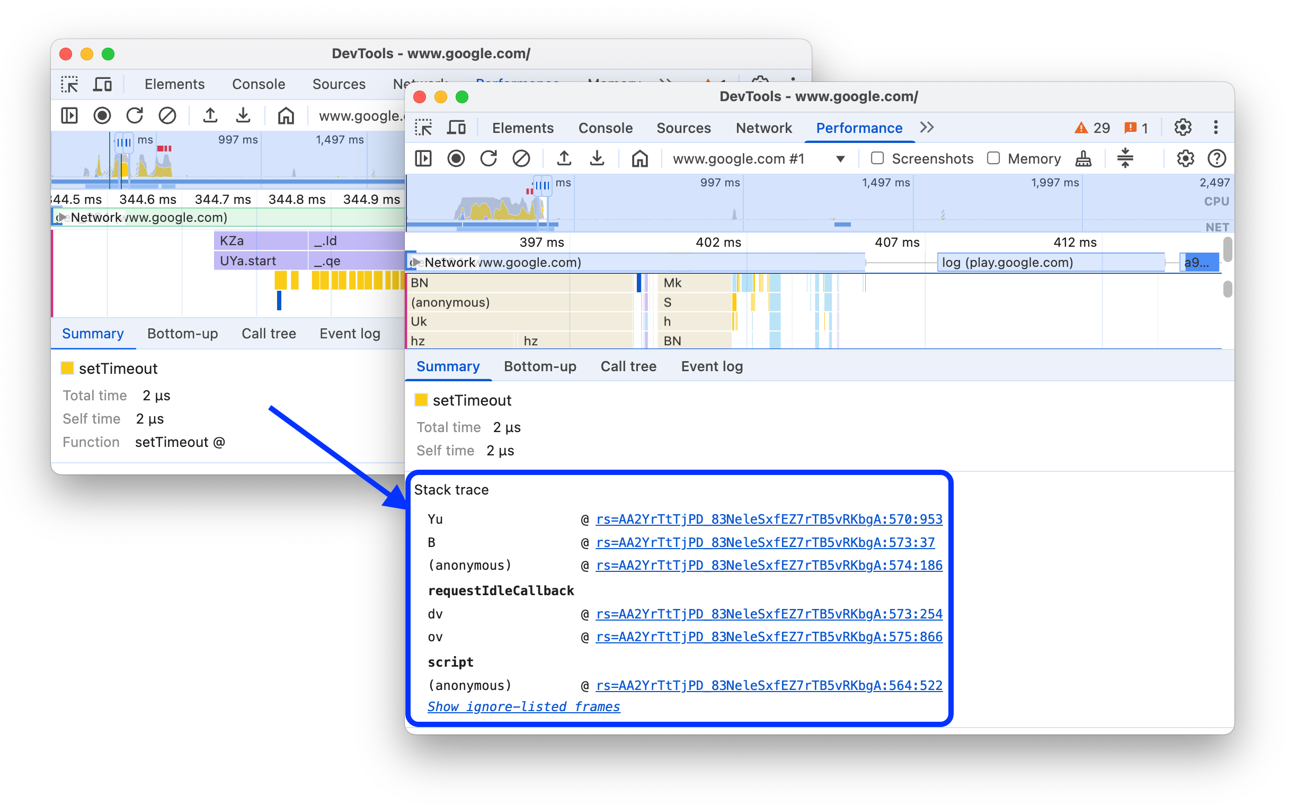Open the www.google.com #1 history dropdown
Screen dimensions: 1297x807
(840, 158)
